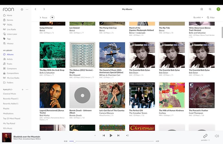The image size is (223, 144).
Task: Toggle checkmark on The Flying Club Cup cover
Action: click(x=102, y=23)
